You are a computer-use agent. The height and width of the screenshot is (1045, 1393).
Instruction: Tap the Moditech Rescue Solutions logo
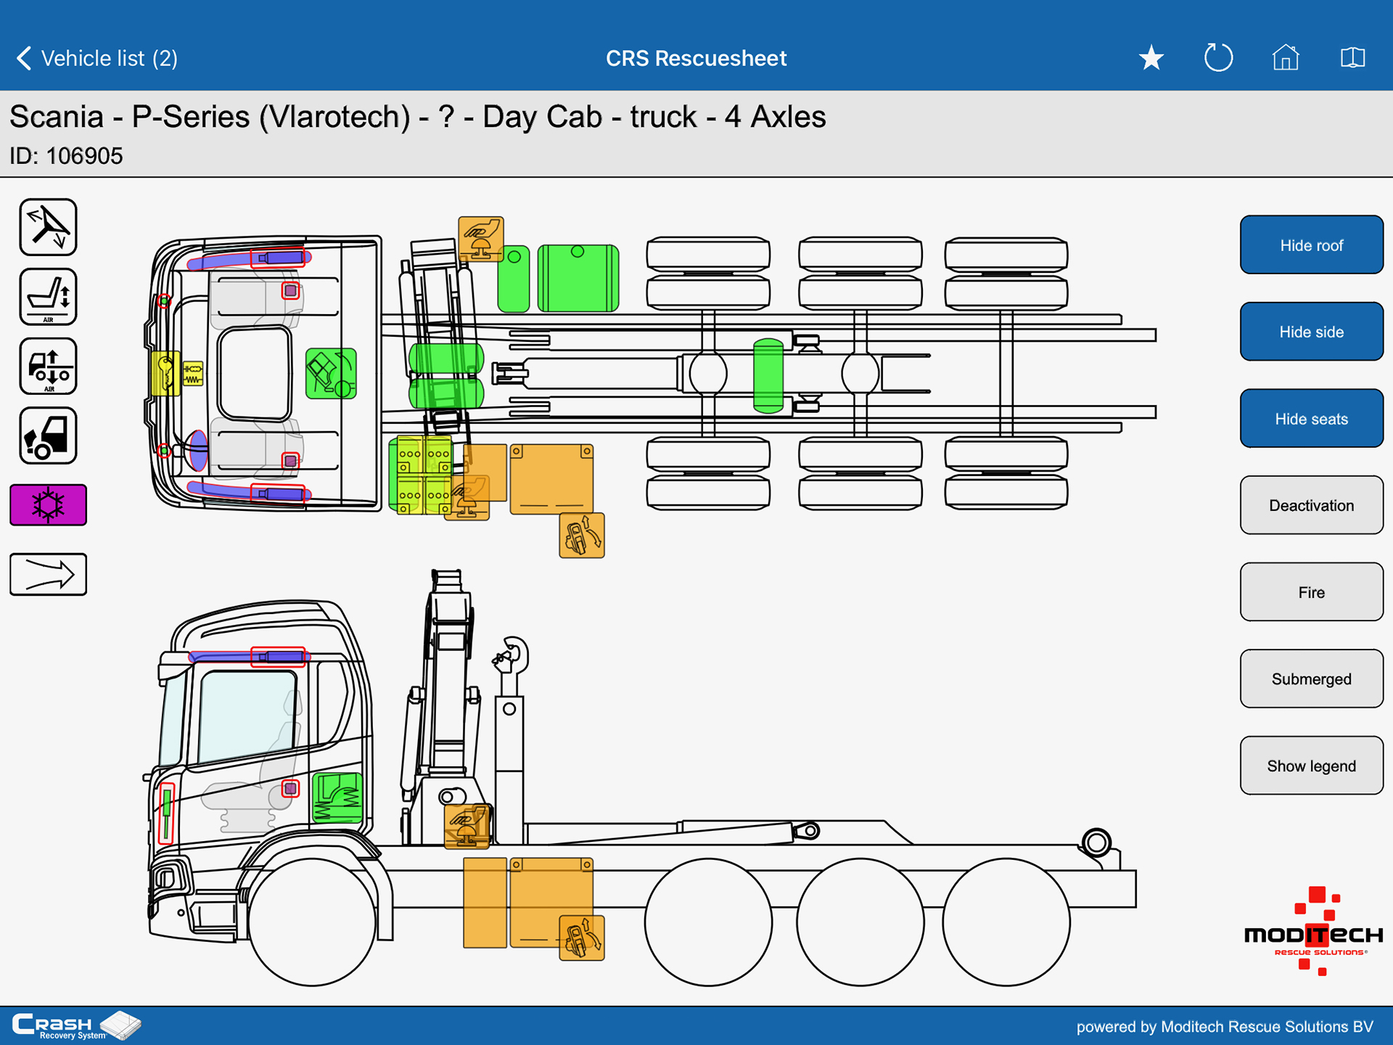[1313, 932]
